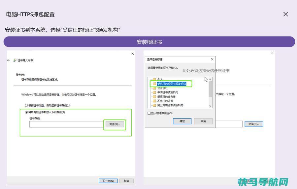Select 根据证书类型，自动选择证书存储(U) radio button

(x=26, y=105)
